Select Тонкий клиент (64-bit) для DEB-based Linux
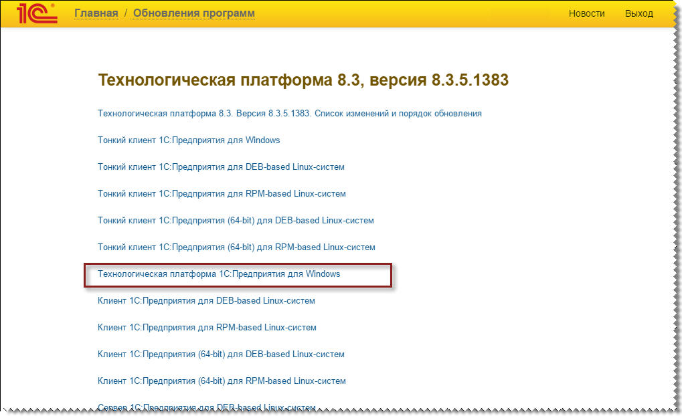The image size is (682, 416). point(236,220)
